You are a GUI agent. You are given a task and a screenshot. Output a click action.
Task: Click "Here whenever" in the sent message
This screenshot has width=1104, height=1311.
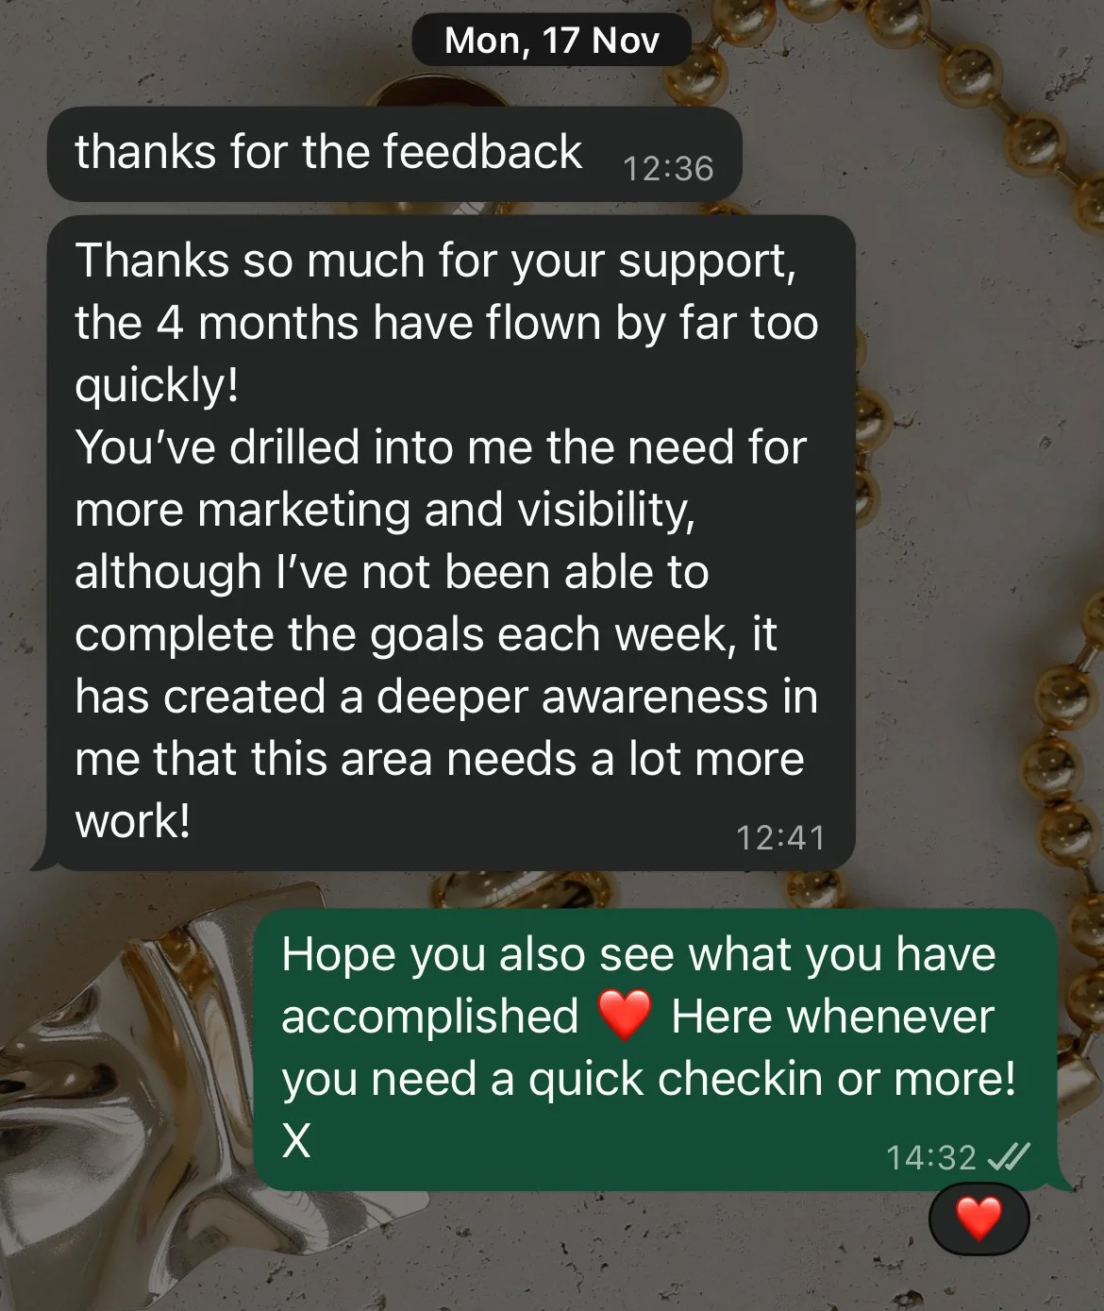(832, 1017)
